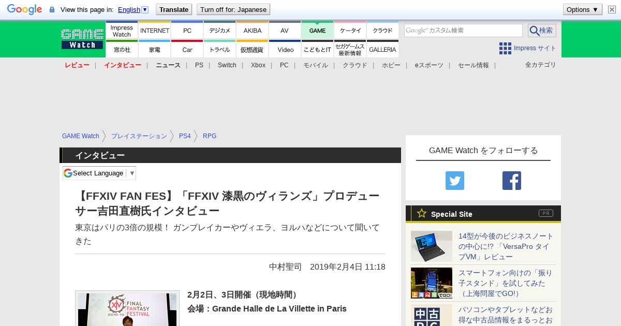The image size is (621, 326).
Task: Open the 振り子スタンド article link
Action: coord(506,283)
